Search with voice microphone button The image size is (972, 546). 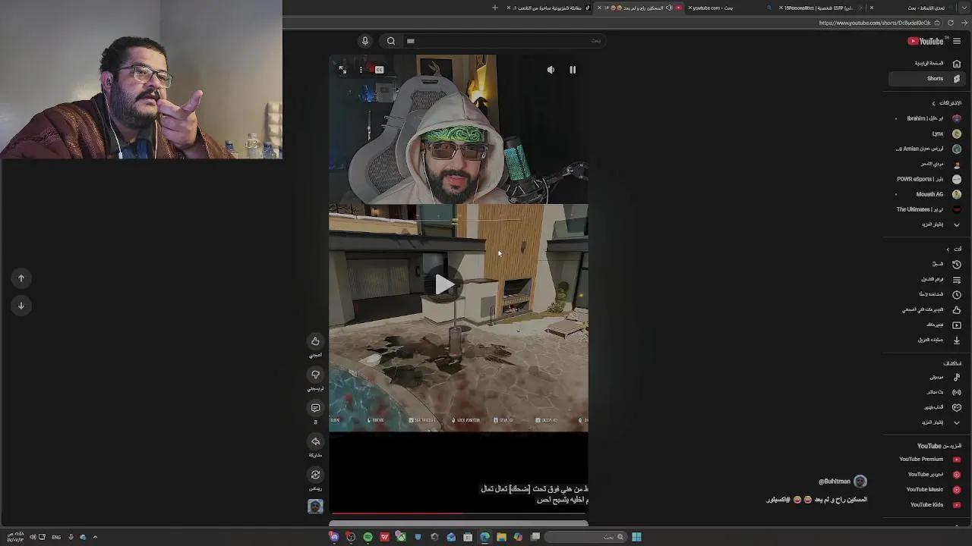point(365,41)
